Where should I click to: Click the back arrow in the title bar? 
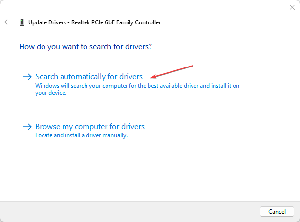pos(7,22)
